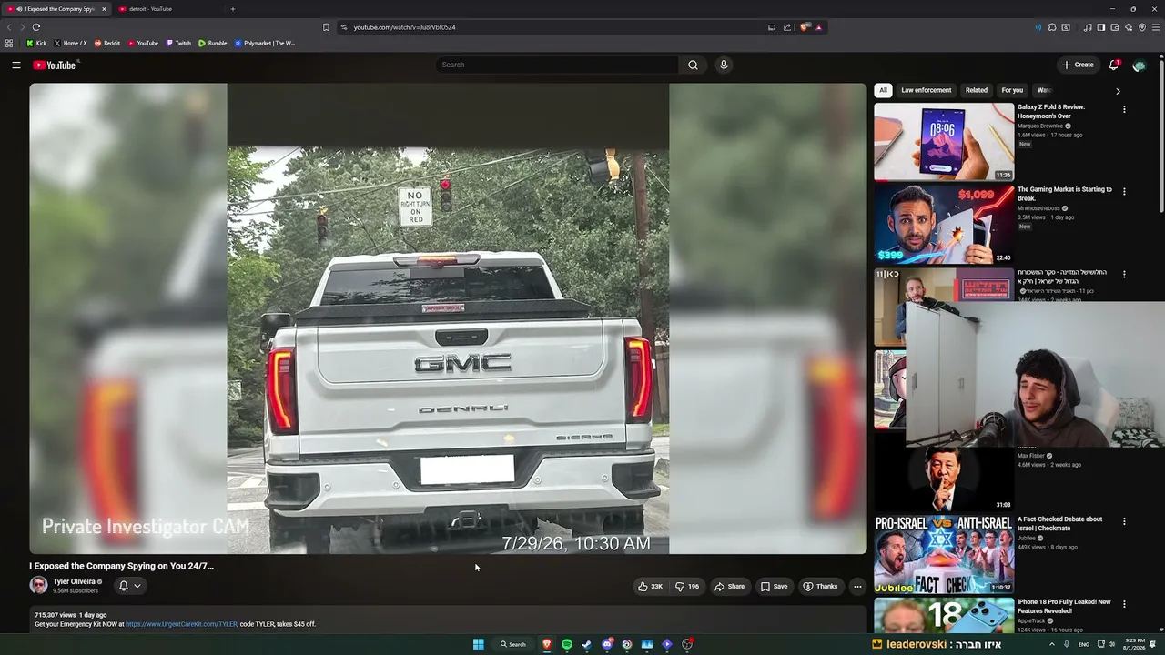Select the All filter chip
1165x655 pixels.
click(x=883, y=90)
